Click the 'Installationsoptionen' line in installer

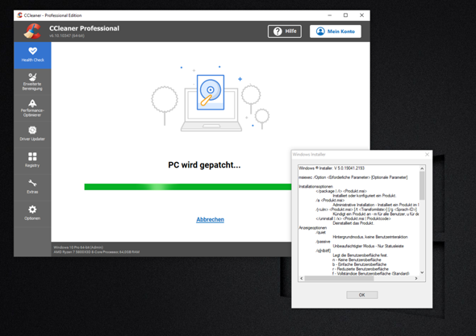pyautogui.click(x=315, y=186)
